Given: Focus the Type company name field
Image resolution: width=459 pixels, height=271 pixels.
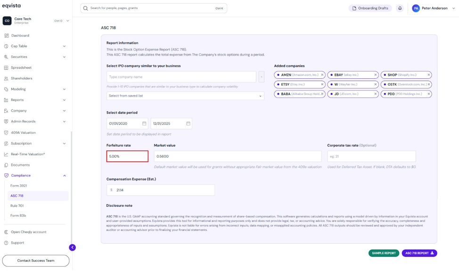Looking at the screenshot, I should [x=181, y=77].
